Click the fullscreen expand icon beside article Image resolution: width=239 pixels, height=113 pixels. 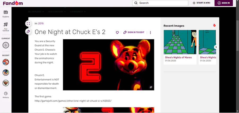[28, 24]
